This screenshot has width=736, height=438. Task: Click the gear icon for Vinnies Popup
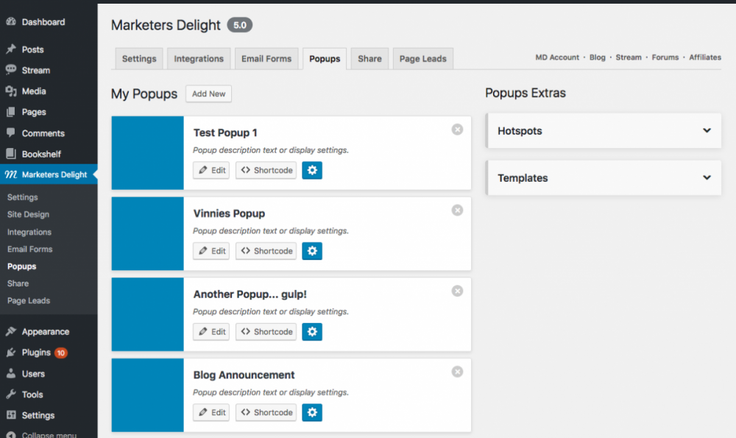(x=311, y=251)
